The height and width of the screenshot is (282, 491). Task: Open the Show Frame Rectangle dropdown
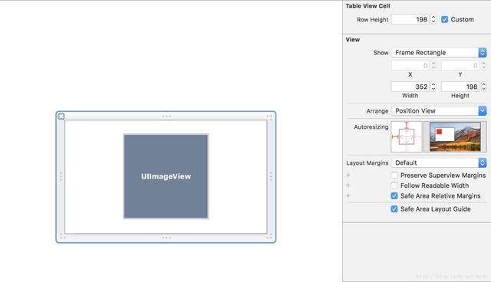(439, 53)
